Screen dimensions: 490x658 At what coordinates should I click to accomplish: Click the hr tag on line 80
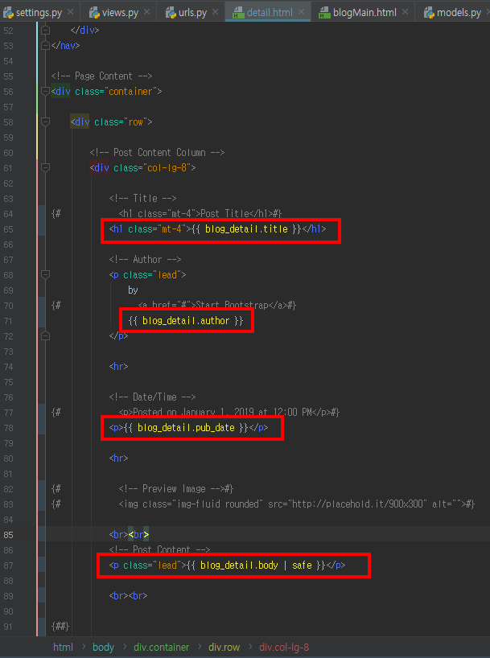pyautogui.click(x=118, y=459)
